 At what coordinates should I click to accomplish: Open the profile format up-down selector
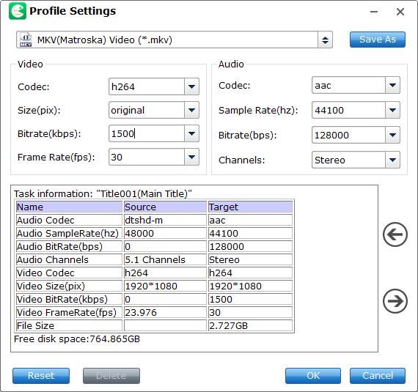(325, 40)
